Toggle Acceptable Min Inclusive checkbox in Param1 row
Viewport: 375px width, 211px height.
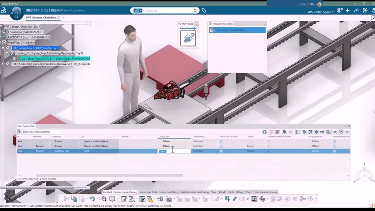334,146
